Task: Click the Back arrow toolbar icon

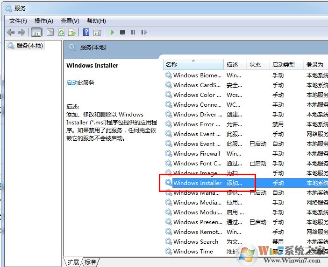Action: click(11, 32)
